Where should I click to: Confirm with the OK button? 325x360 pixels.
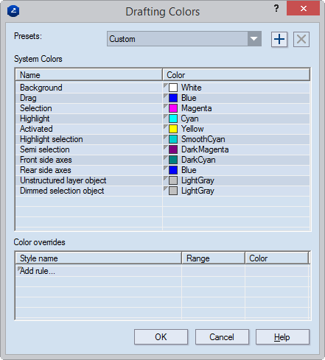tap(161, 337)
